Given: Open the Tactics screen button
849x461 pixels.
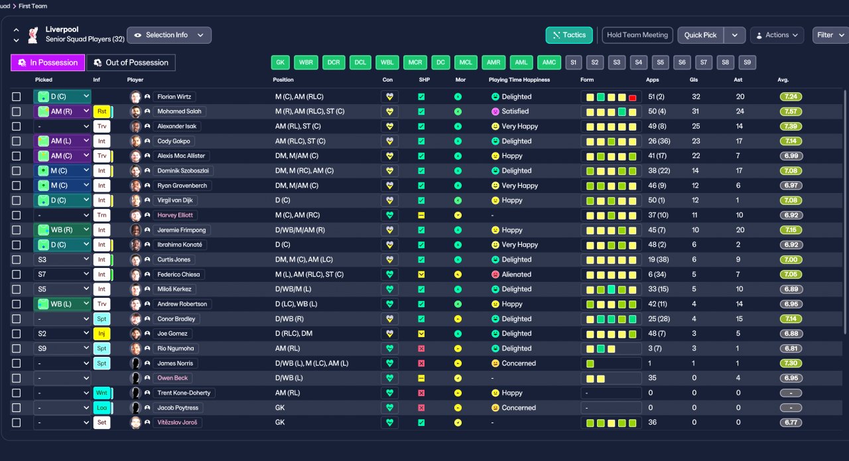Looking at the screenshot, I should click(569, 35).
